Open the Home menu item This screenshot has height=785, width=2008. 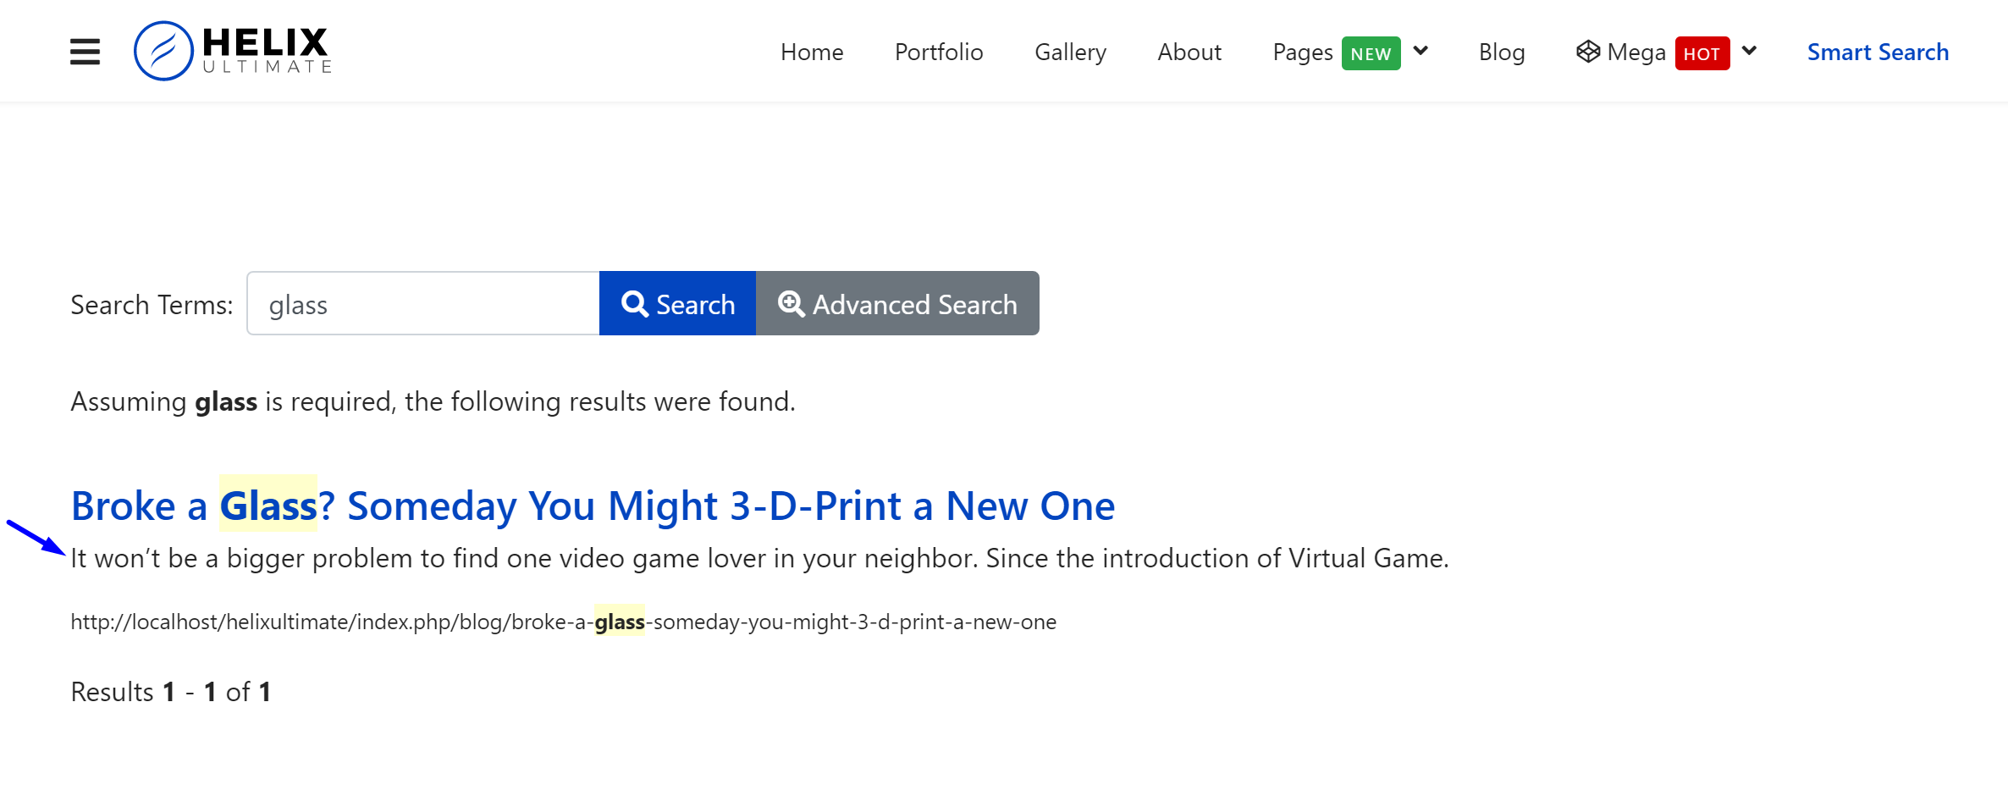point(811,52)
